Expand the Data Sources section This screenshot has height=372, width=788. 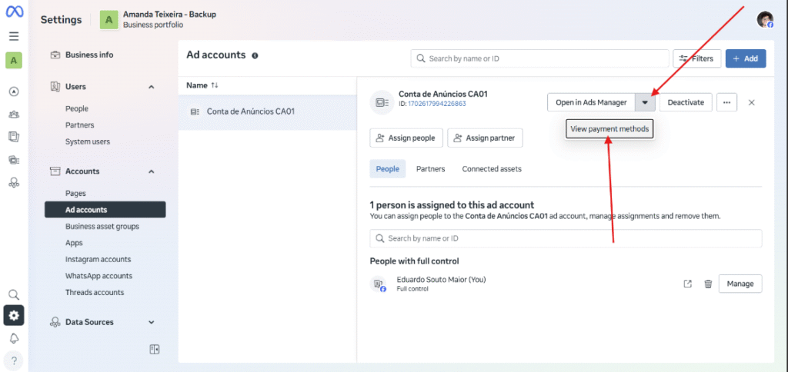coord(151,322)
